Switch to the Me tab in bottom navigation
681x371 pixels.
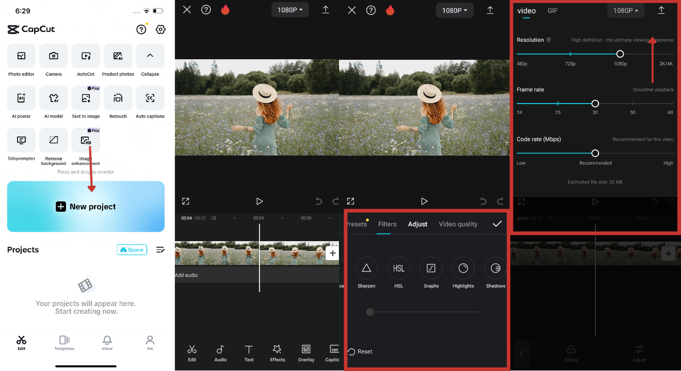point(150,343)
